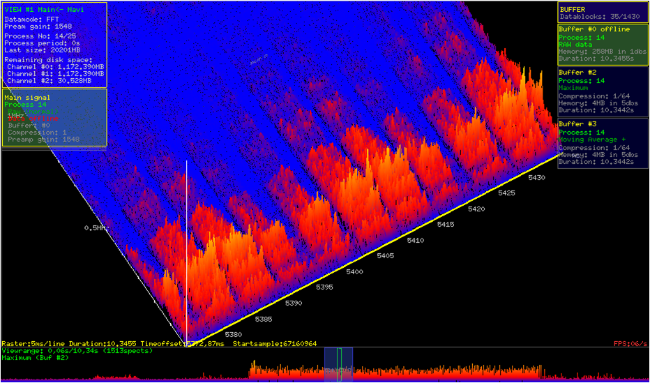The height and width of the screenshot is (383, 650).
Task: Click the Datamode: FFT setting
Action: tap(32, 19)
